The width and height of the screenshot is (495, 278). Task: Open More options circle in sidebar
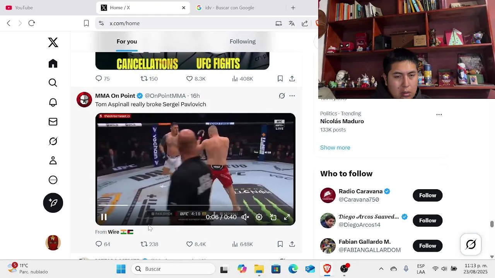(53, 180)
